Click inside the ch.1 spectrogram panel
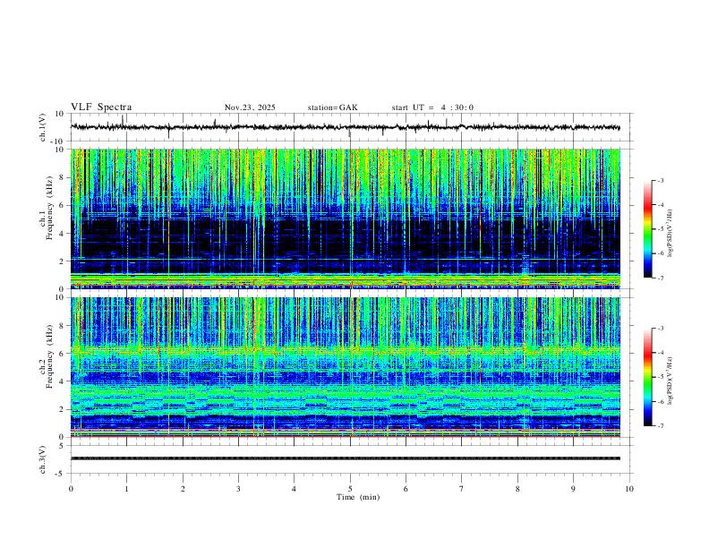 (x=346, y=218)
